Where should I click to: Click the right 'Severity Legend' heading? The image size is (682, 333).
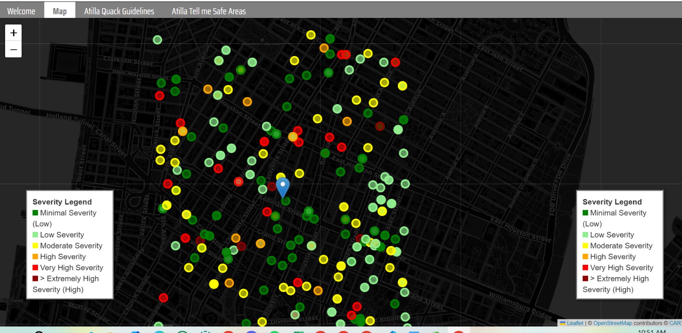pyautogui.click(x=612, y=202)
